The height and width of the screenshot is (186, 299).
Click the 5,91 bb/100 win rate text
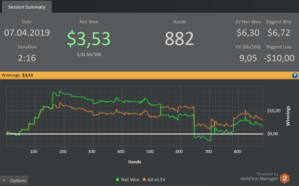click(89, 55)
